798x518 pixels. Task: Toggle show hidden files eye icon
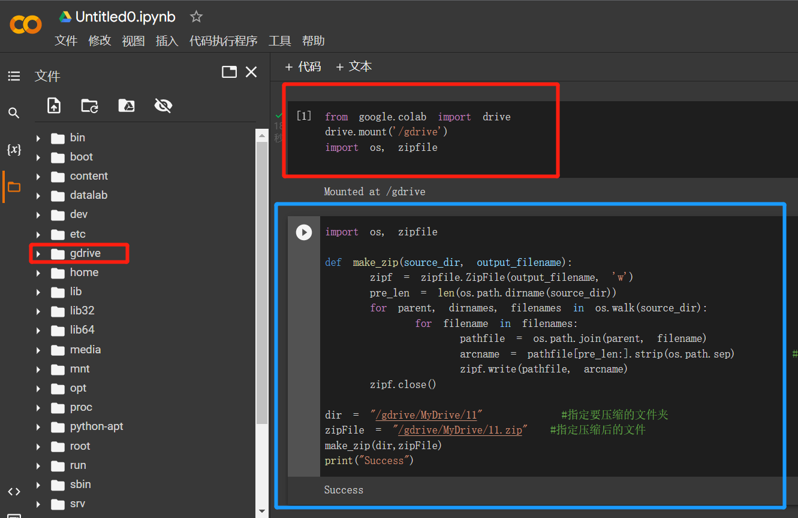[x=163, y=106]
